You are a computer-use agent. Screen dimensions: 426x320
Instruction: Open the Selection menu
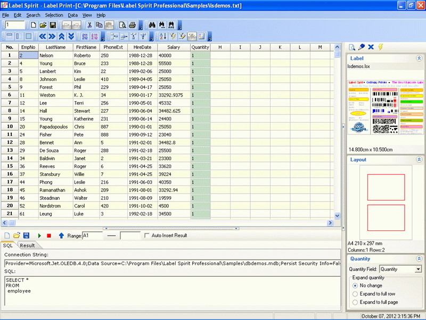[x=54, y=15]
